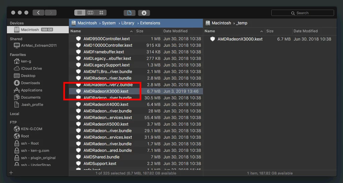The width and height of the screenshot is (343, 183).
Task: Sort right pane by Size column
Action: click(x=278, y=31)
